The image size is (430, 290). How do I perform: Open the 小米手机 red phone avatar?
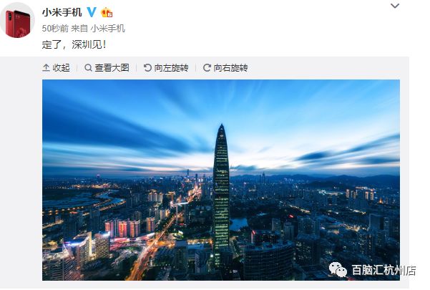point(18,21)
